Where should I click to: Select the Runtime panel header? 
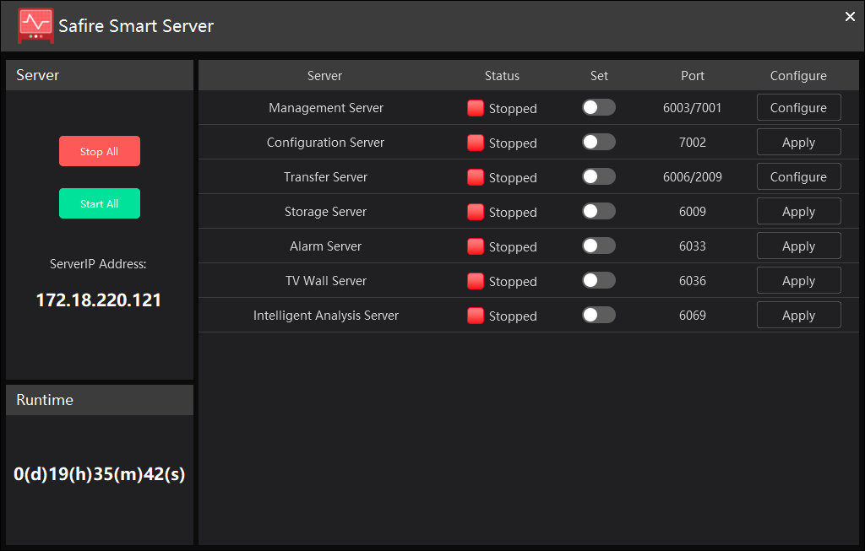tap(41, 400)
